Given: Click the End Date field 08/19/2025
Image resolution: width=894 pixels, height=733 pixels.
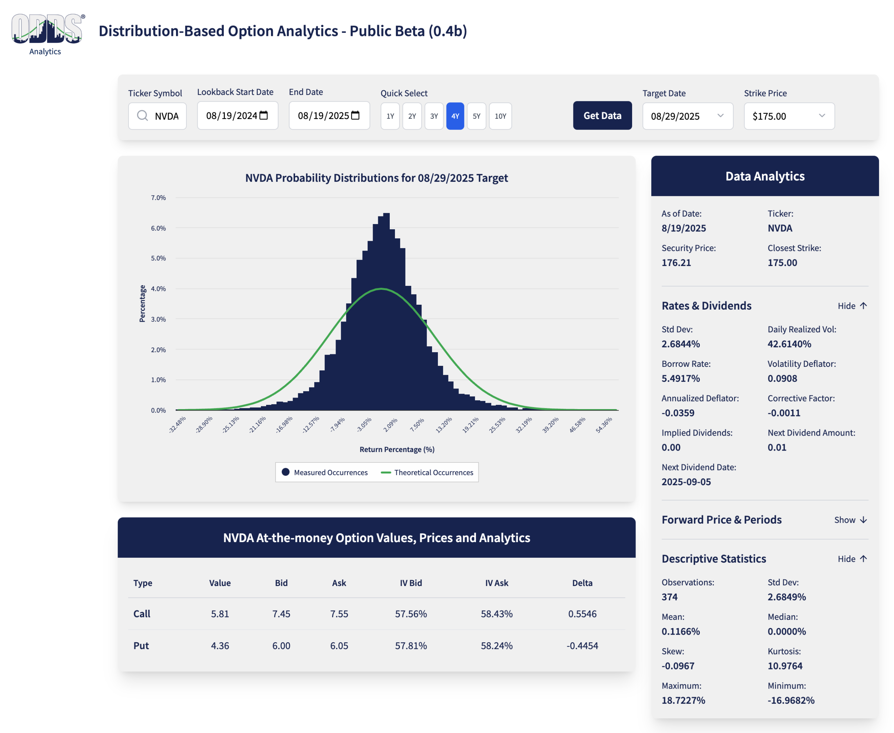Looking at the screenshot, I should pyautogui.click(x=329, y=115).
